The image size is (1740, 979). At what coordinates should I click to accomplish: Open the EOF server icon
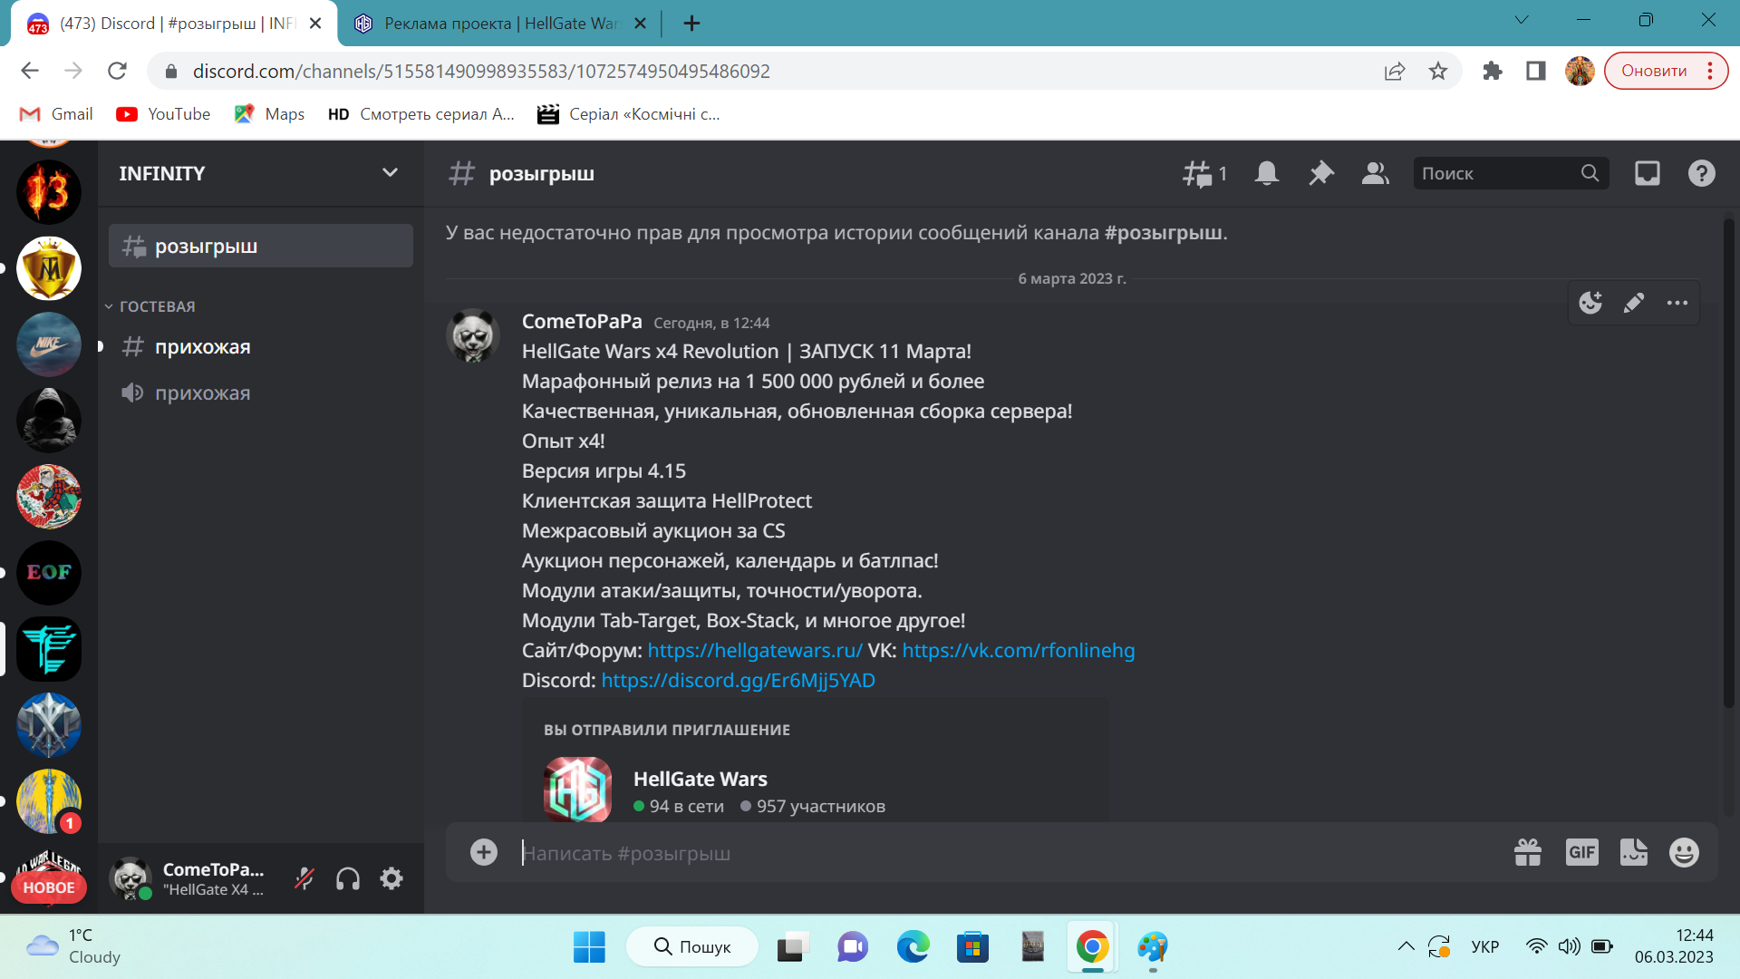tap(49, 573)
